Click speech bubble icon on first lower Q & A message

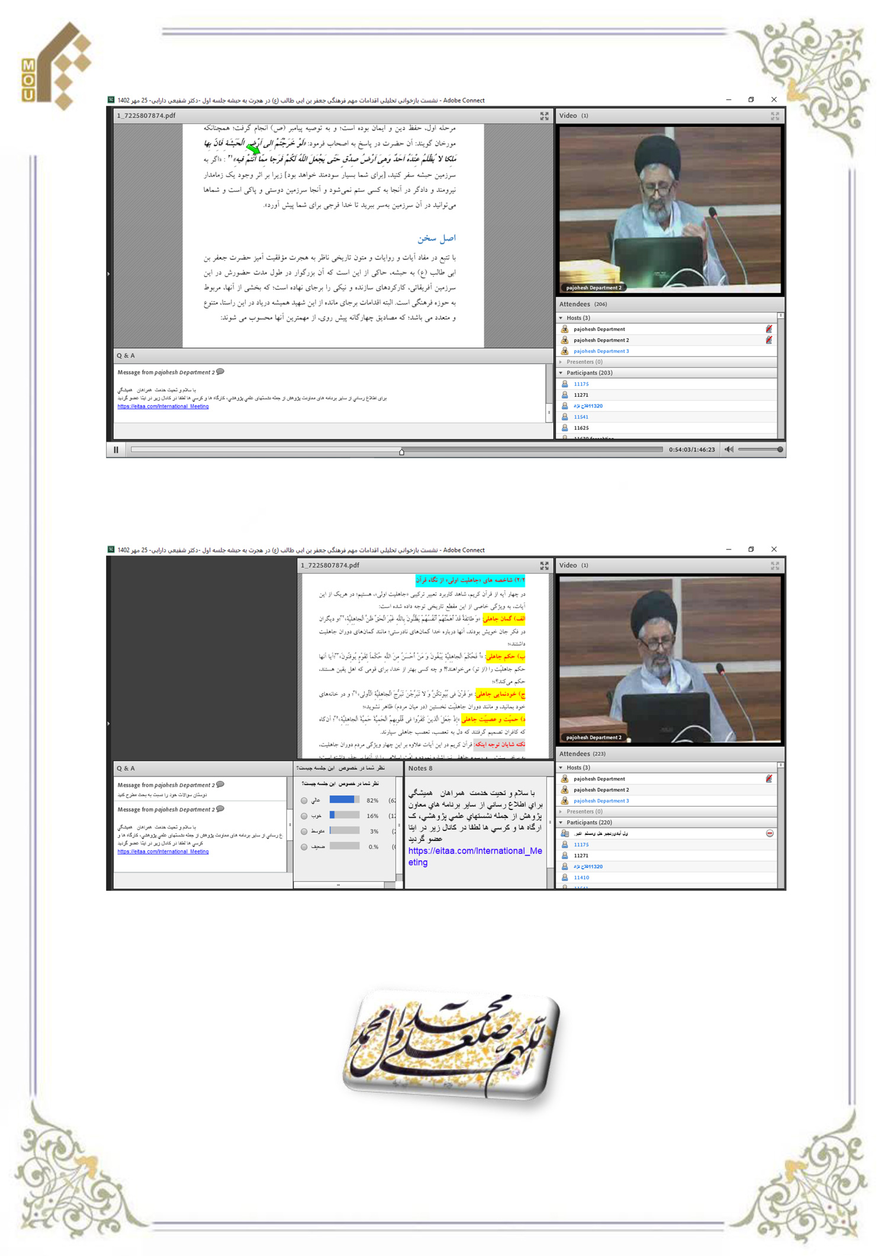(220, 785)
